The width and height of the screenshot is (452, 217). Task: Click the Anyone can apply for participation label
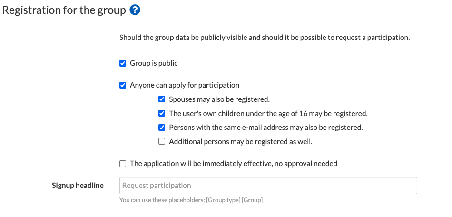click(x=185, y=85)
